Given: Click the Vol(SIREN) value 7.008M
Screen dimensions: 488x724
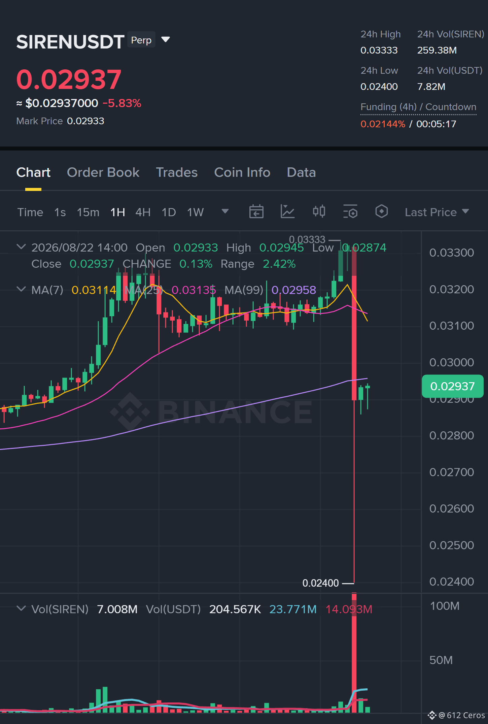Looking at the screenshot, I should click(117, 609).
